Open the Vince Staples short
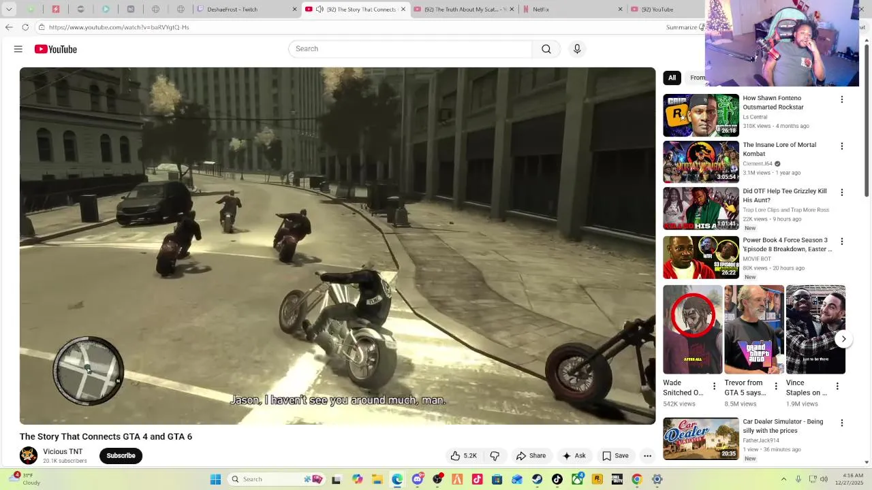The height and width of the screenshot is (490, 872). [x=815, y=329]
